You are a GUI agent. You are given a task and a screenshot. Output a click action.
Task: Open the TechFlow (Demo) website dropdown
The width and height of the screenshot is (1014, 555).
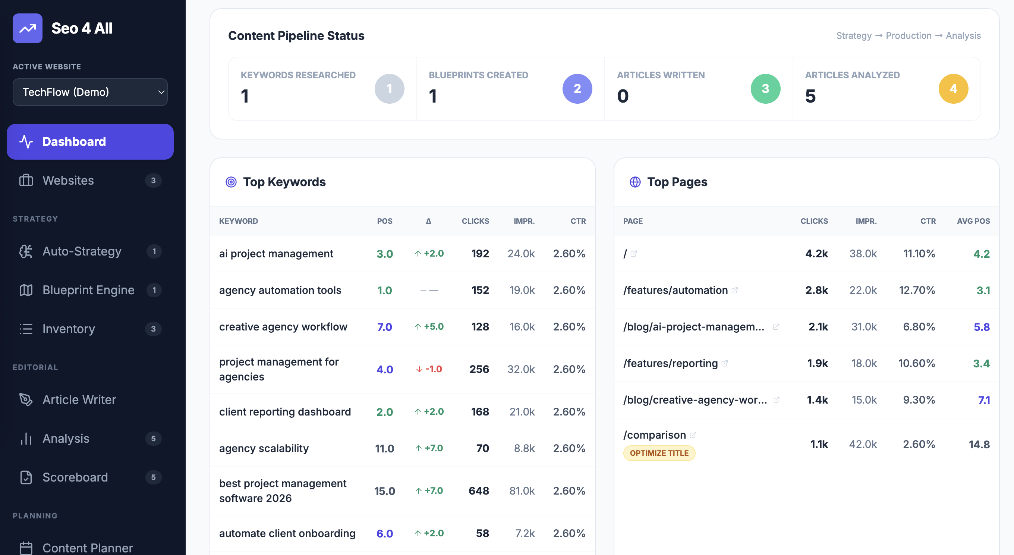click(x=90, y=92)
